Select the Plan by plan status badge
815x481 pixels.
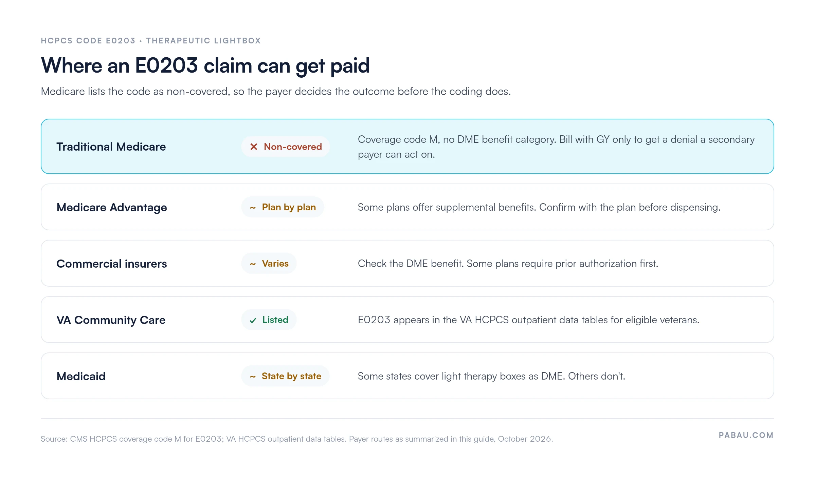(283, 207)
